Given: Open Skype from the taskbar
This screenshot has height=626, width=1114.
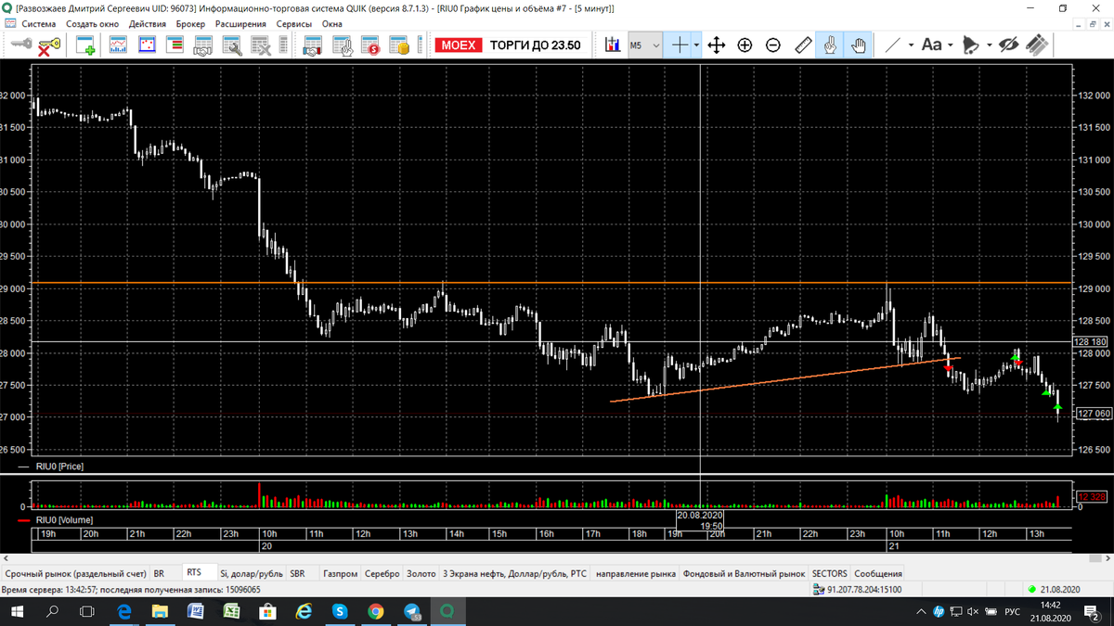Looking at the screenshot, I should pos(340,611).
